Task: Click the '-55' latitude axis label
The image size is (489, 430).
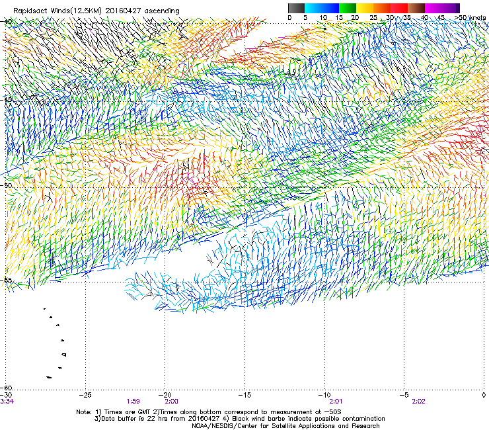Action: click(x=7, y=280)
